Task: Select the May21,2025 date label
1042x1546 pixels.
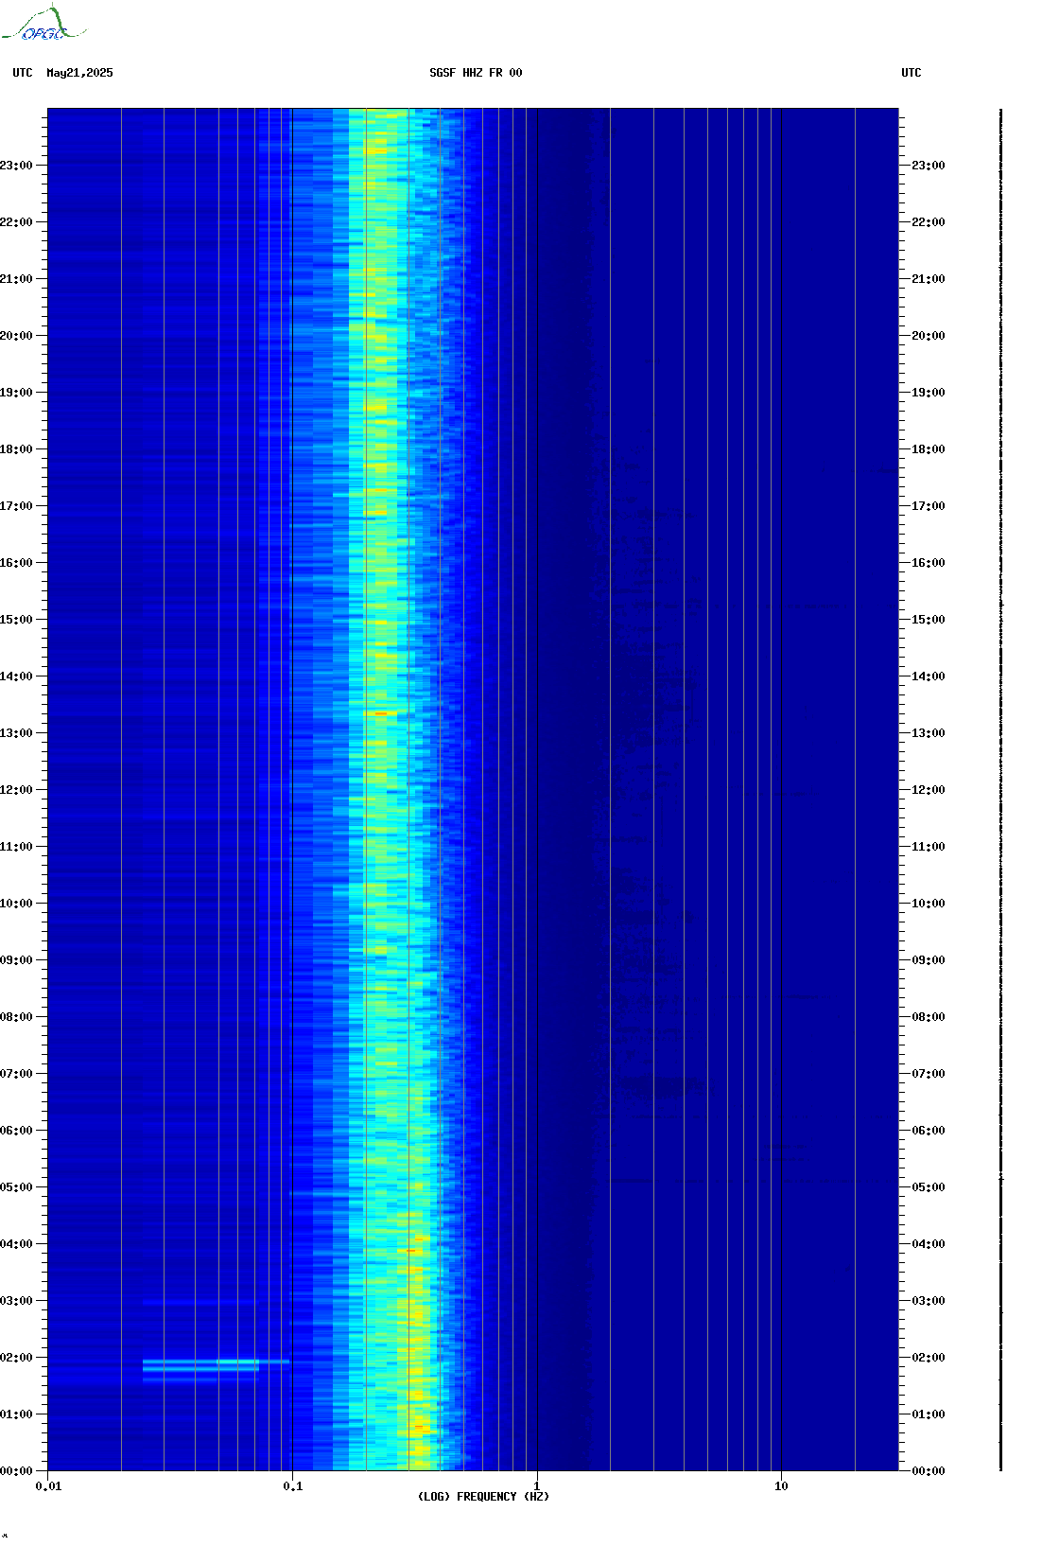Action: (79, 73)
